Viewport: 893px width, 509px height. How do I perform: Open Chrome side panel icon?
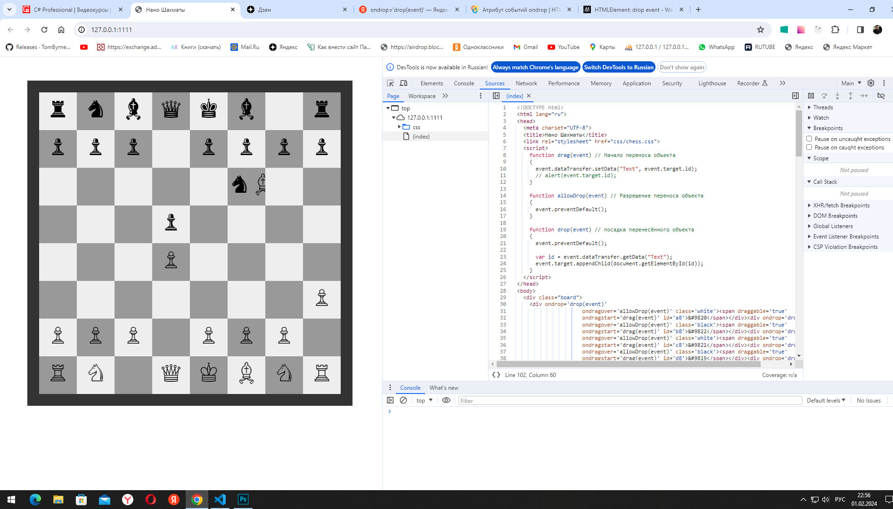coord(860,30)
